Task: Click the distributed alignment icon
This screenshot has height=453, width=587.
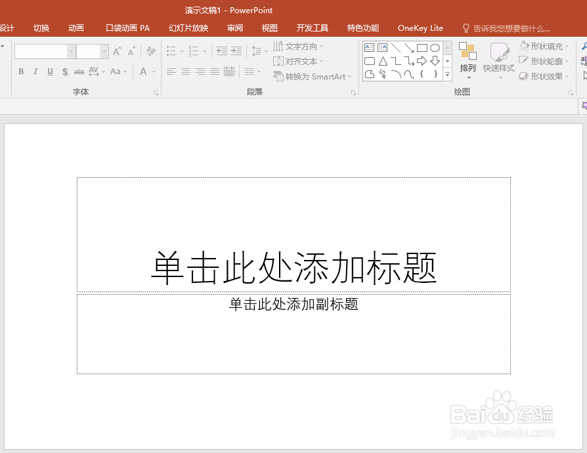Action: point(229,71)
